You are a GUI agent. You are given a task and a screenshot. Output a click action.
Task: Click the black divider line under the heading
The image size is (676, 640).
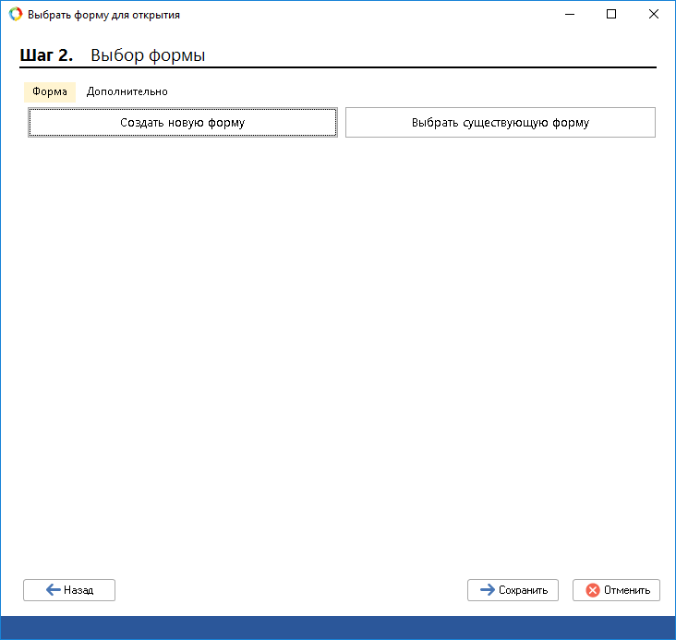coord(338,68)
